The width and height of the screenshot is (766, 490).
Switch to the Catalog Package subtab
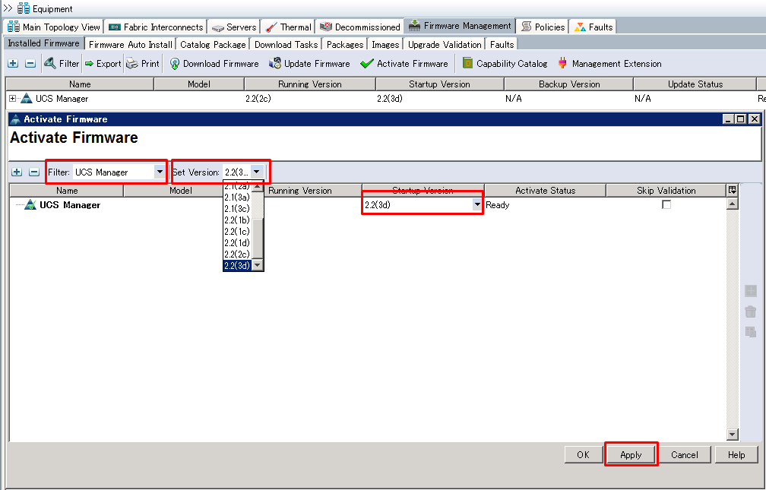tap(213, 45)
